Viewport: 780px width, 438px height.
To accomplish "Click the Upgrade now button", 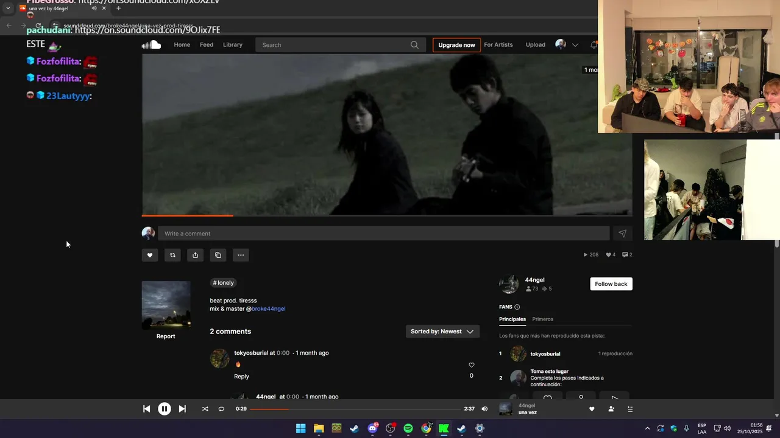I will [x=456, y=45].
